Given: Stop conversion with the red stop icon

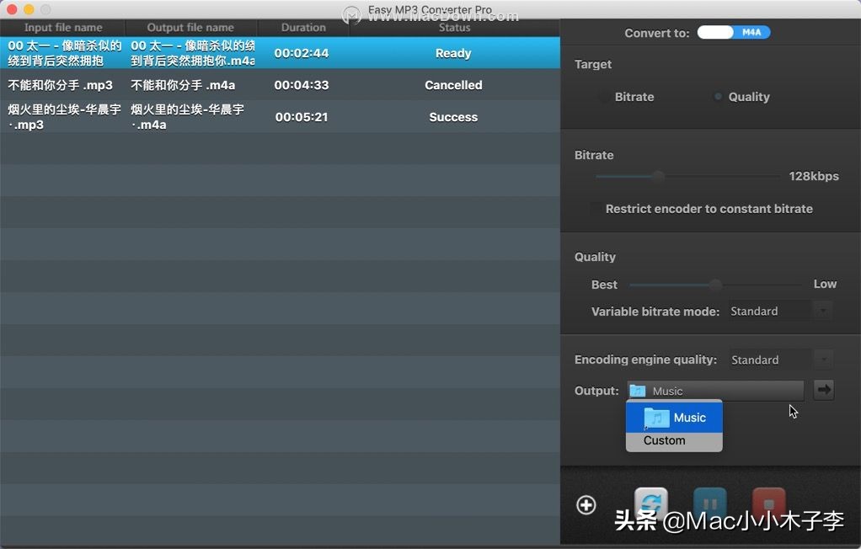Looking at the screenshot, I should (x=767, y=500).
